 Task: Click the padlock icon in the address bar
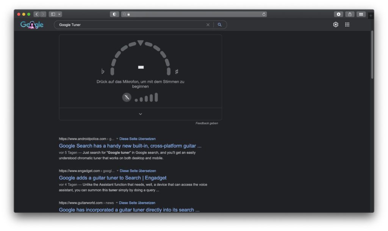[129, 14]
